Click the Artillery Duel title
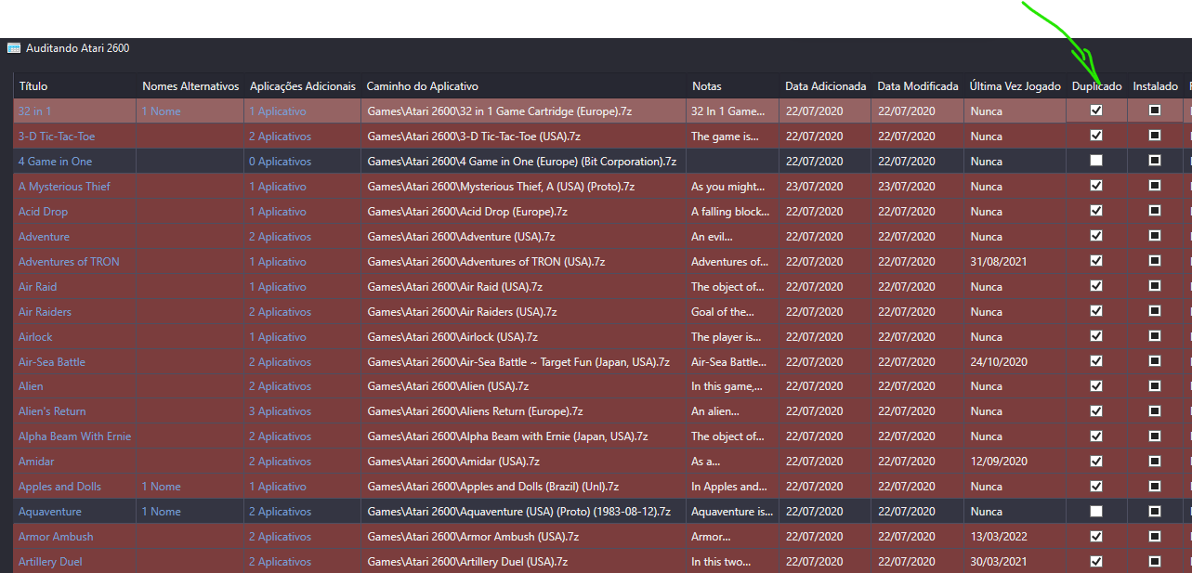This screenshot has width=1192, height=573. [x=50, y=562]
